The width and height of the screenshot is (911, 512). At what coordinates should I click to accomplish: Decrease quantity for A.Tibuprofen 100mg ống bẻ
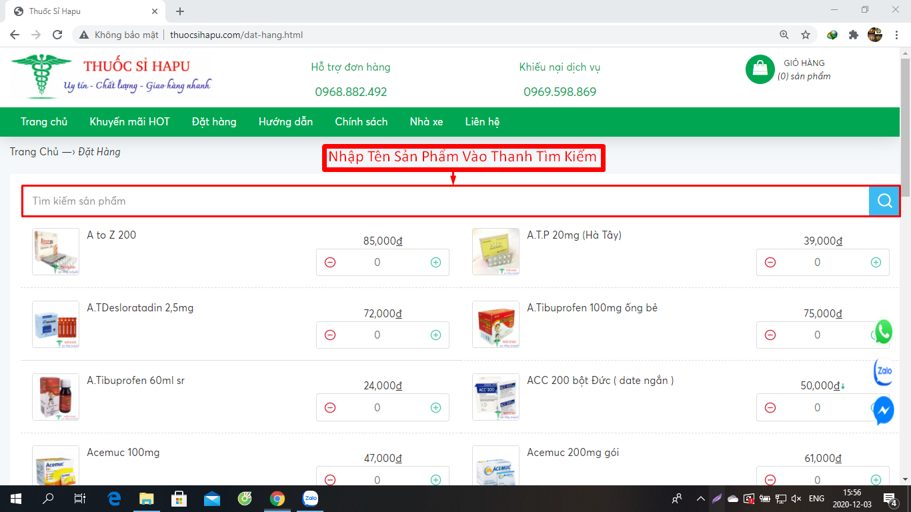tap(770, 335)
